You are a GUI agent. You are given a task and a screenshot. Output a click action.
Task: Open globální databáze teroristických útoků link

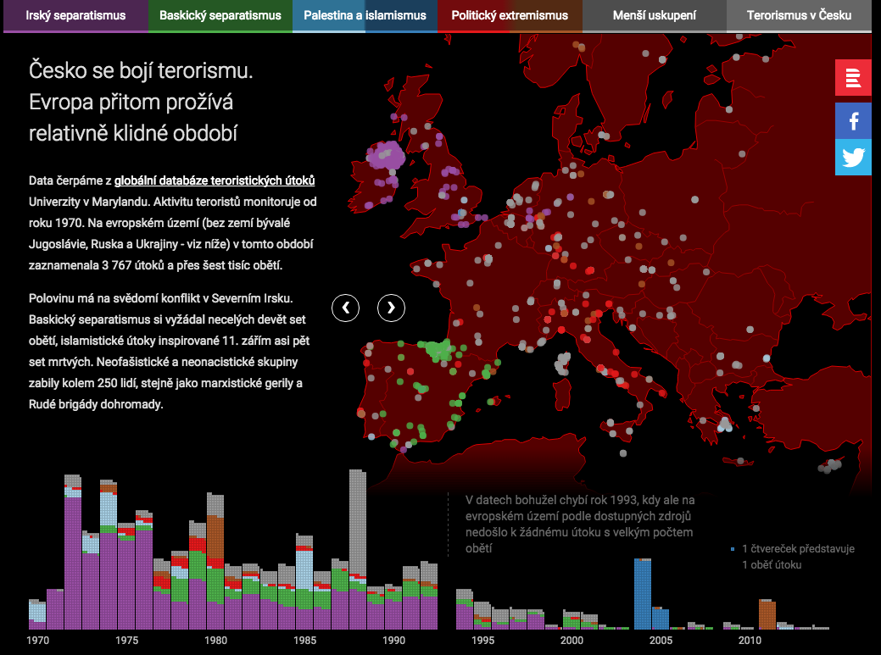tap(214, 180)
